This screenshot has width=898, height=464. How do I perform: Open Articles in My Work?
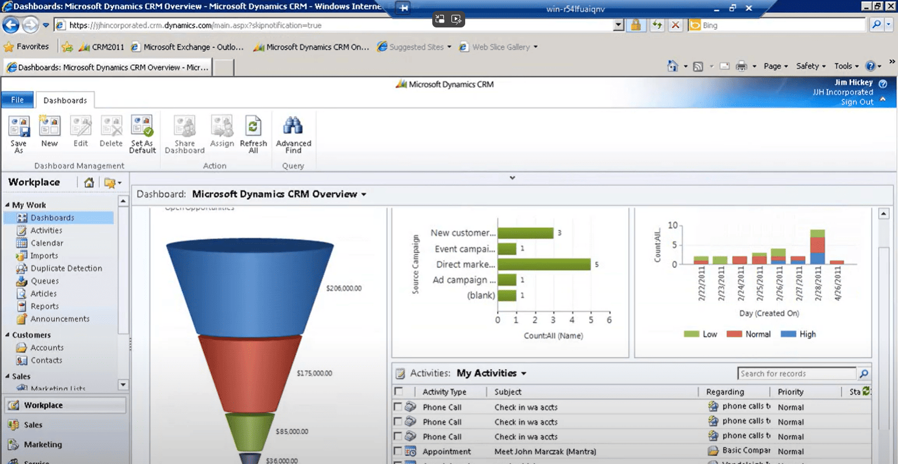click(43, 294)
